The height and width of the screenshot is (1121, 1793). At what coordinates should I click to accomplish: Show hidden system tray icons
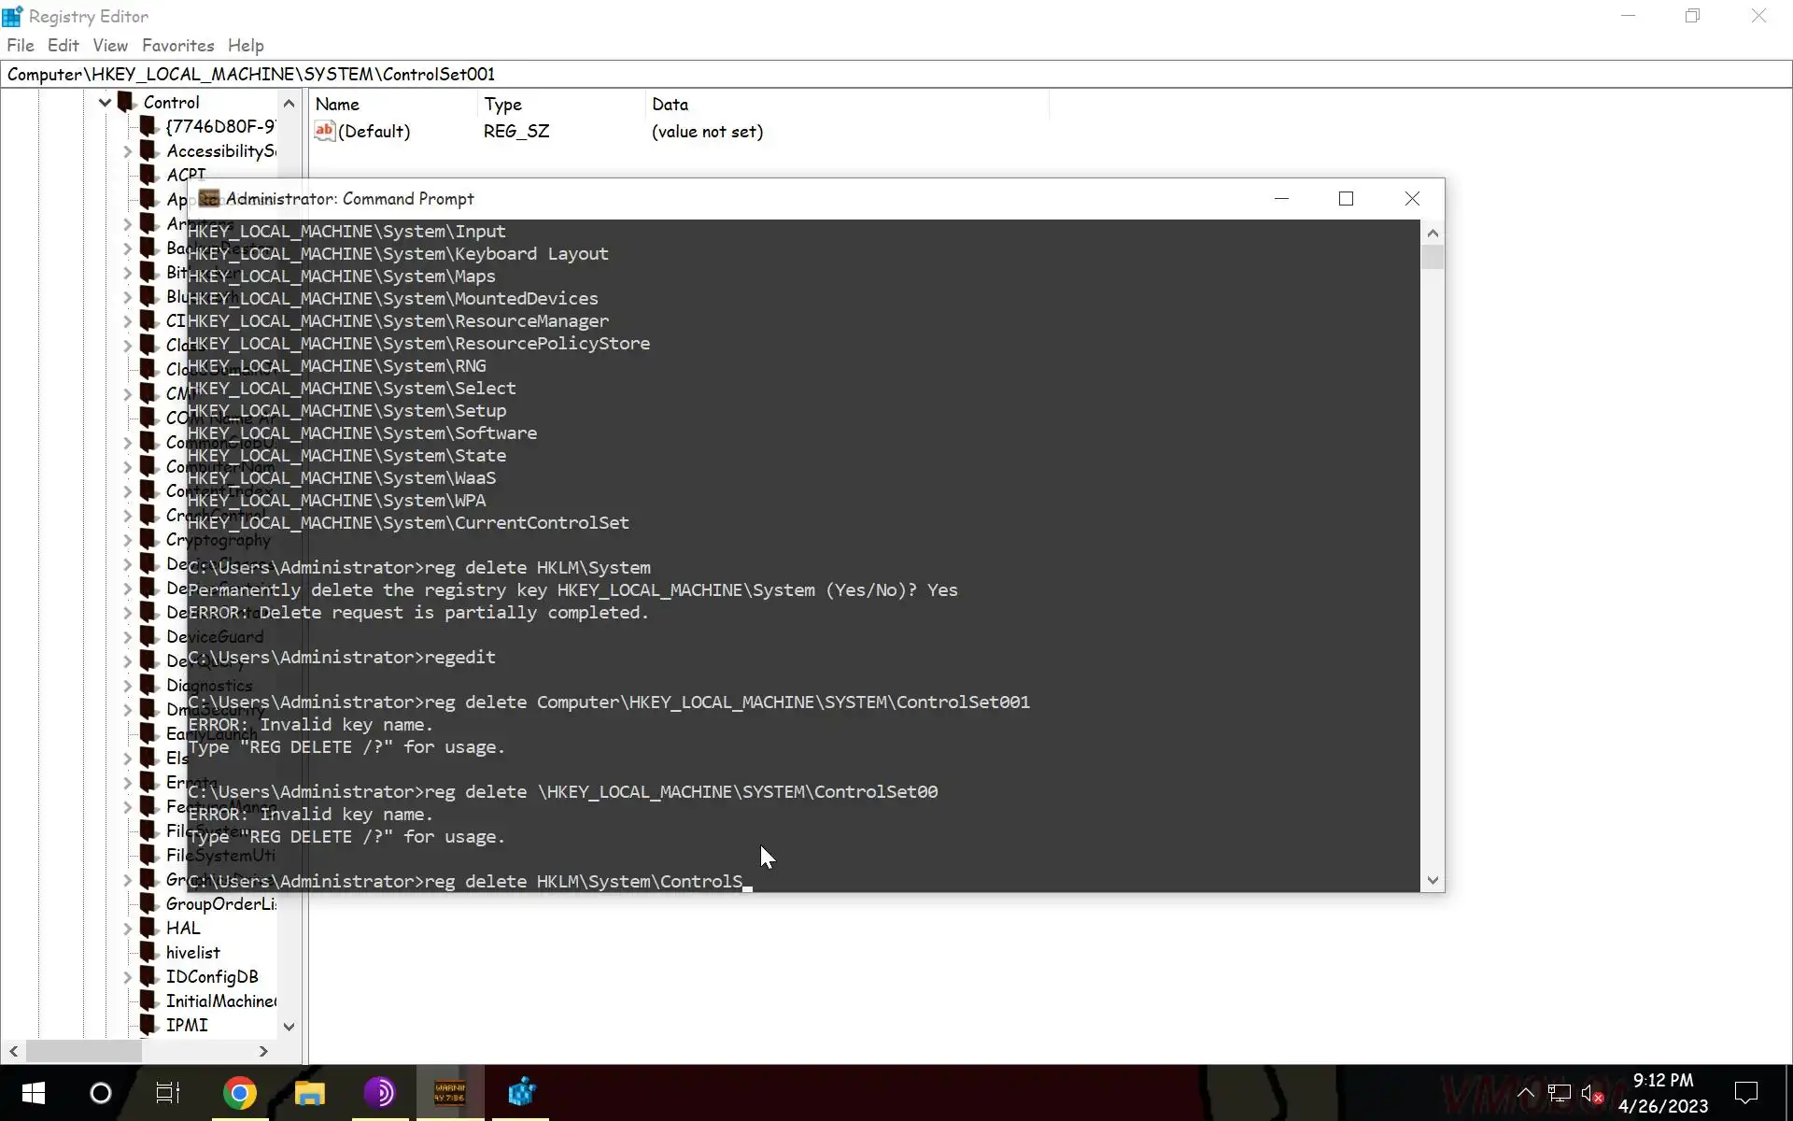1525,1092
